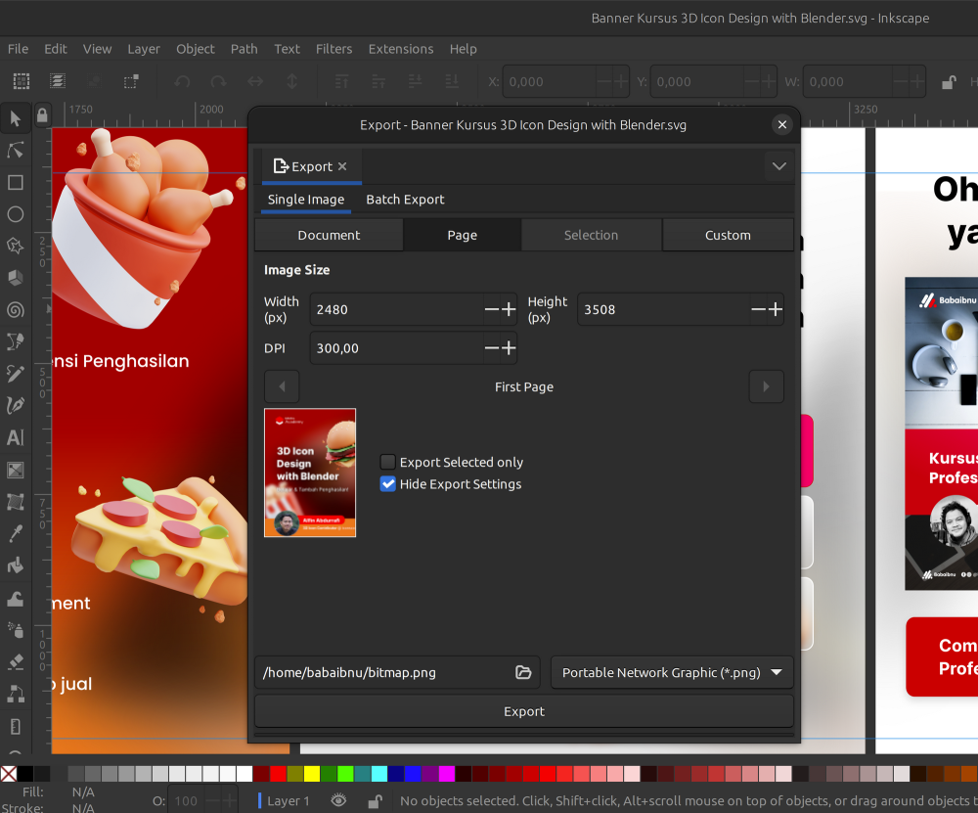Pick the no-color X swatch in palette
The height and width of the screenshot is (813, 978).
click(x=9, y=774)
